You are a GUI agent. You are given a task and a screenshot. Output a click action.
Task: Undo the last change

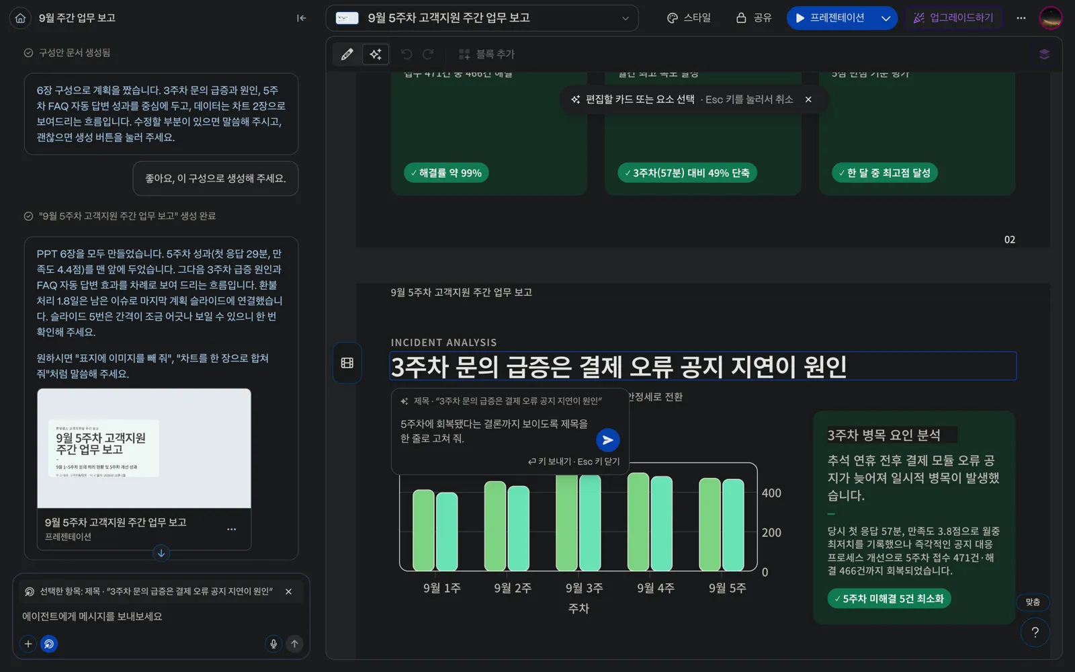(x=406, y=54)
